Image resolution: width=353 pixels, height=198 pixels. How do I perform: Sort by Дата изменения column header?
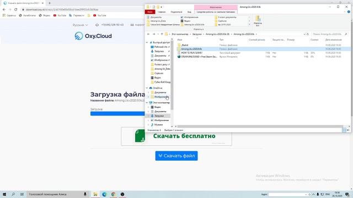coord(333,40)
